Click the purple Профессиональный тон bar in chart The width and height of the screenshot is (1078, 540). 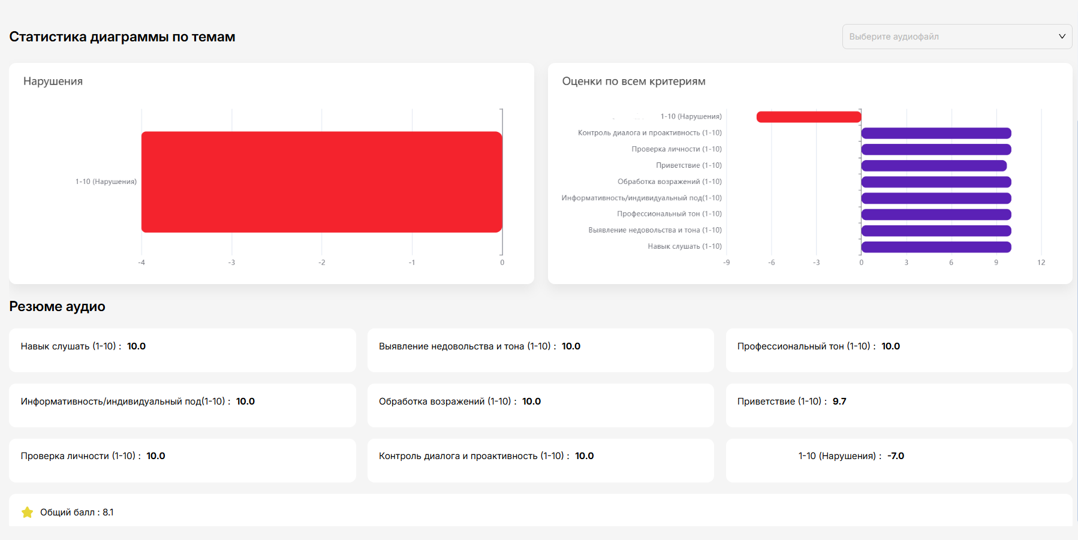[x=936, y=215]
